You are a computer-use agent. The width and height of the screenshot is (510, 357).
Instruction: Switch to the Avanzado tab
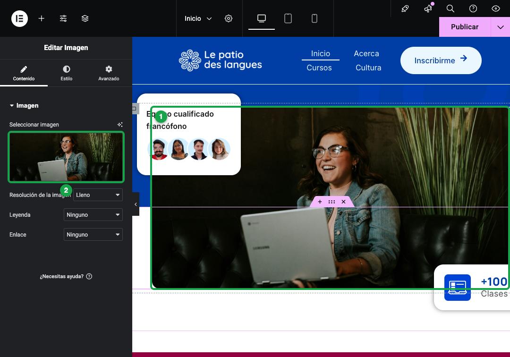(109, 73)
